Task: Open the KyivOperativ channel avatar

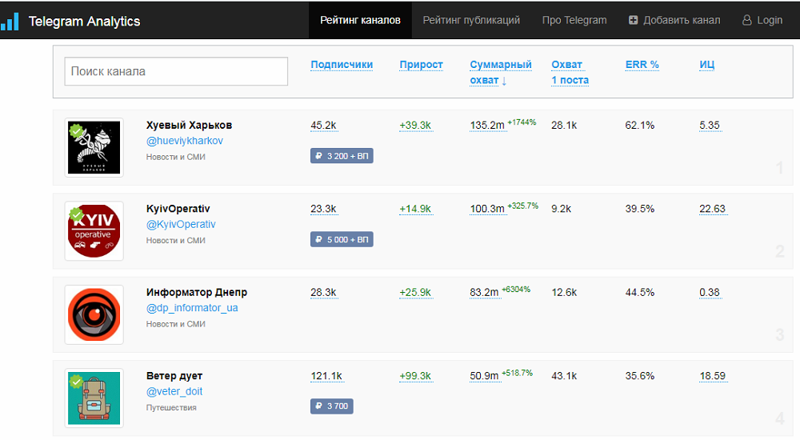Action: tap(94, 231)
